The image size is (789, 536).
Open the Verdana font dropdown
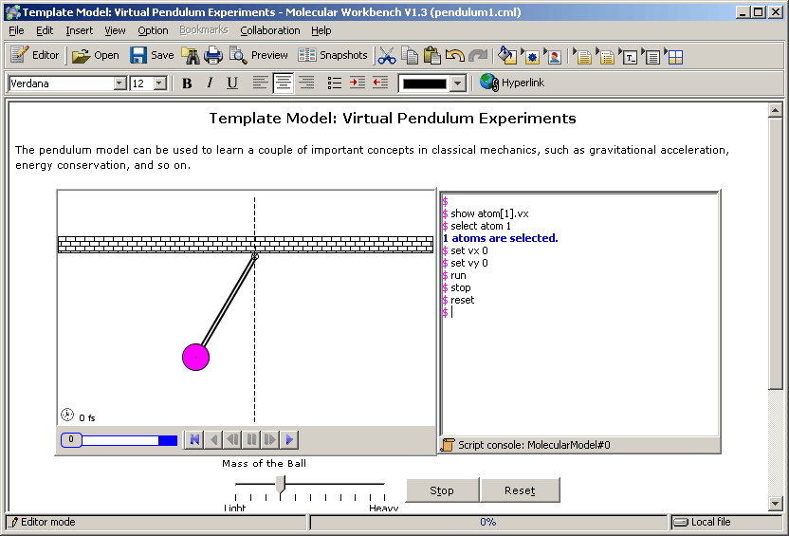(x=119, y=83)
